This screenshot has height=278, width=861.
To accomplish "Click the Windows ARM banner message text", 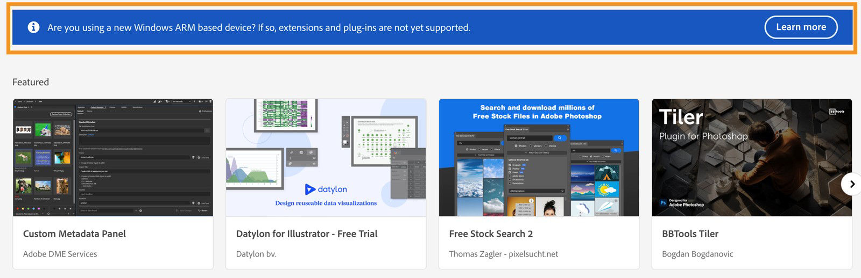I will click(259, 28).
